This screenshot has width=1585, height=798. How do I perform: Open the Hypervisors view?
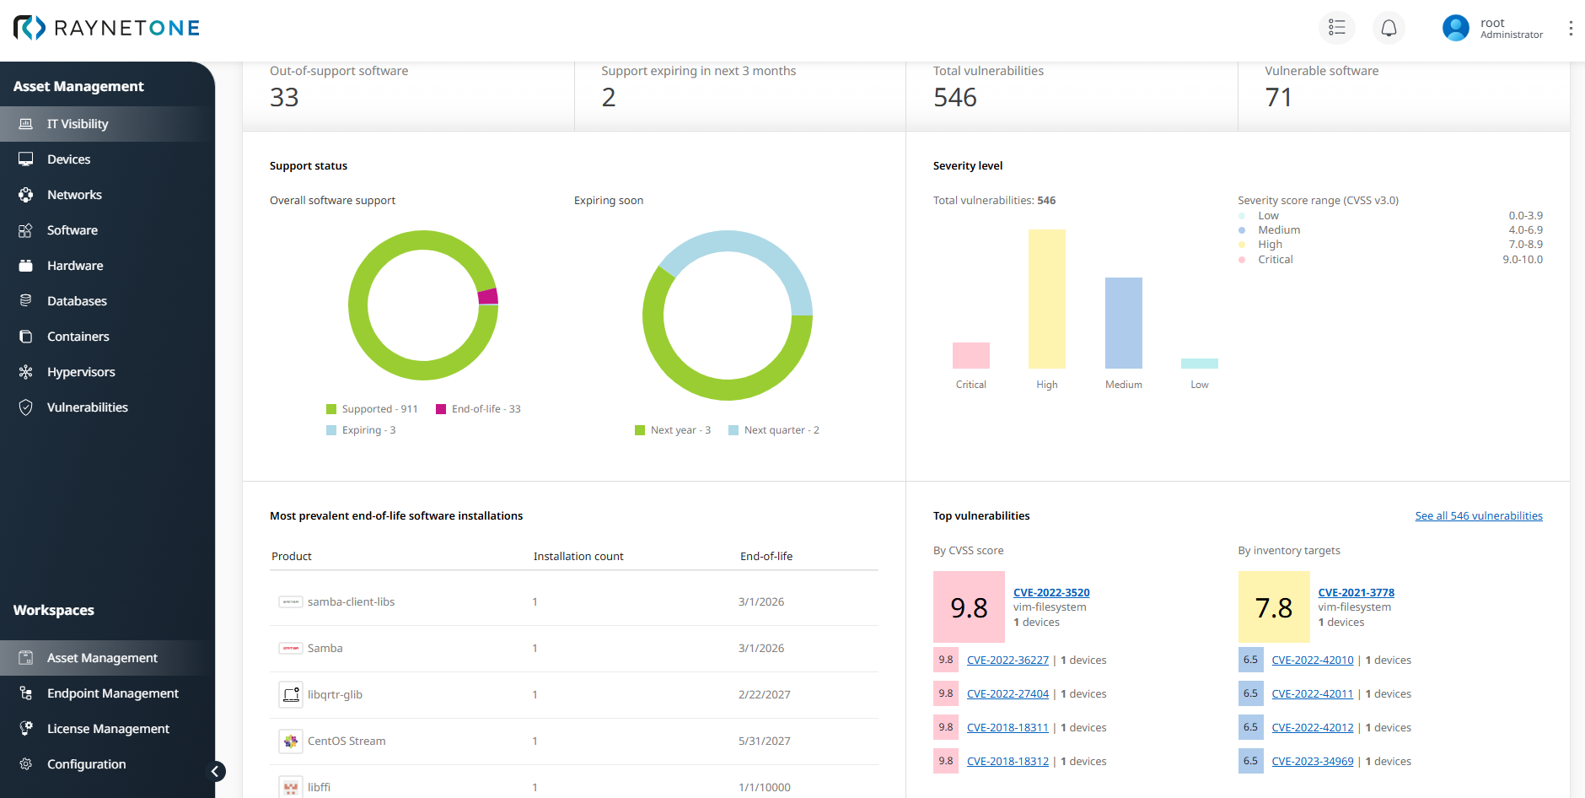(81, 371)
